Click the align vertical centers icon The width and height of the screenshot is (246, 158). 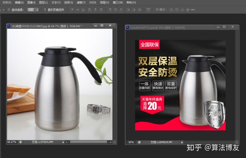point(77,10)
